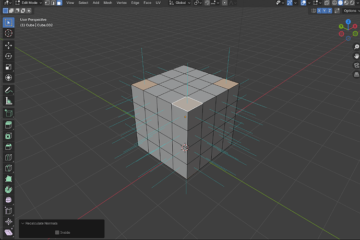Viewport: 360px width, 240px height.
Task: Open the editor type dropdown
Action: 8,3
